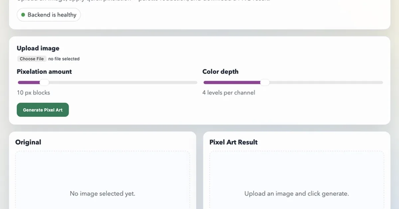The image size is (399, 209).
Task: Click the Upload image section heading
Action: pyautogui.click(x=38, y=48)
